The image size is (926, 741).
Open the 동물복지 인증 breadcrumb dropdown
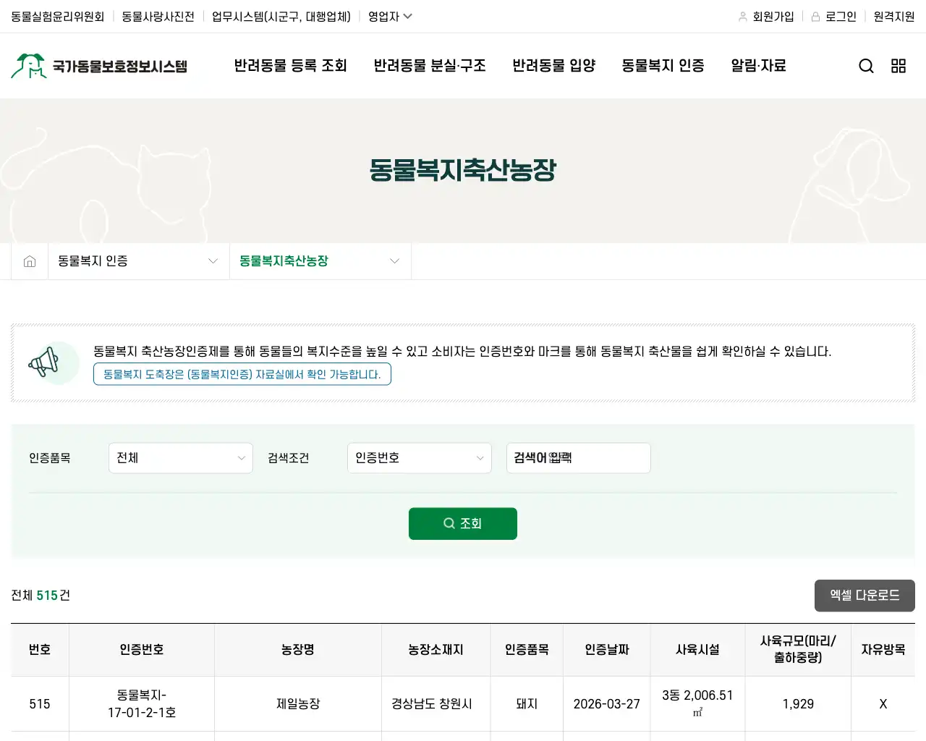tap(138, 261)
